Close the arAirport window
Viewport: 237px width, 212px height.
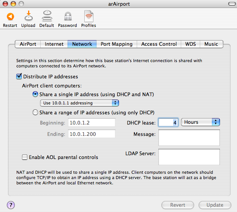[5, 4]
